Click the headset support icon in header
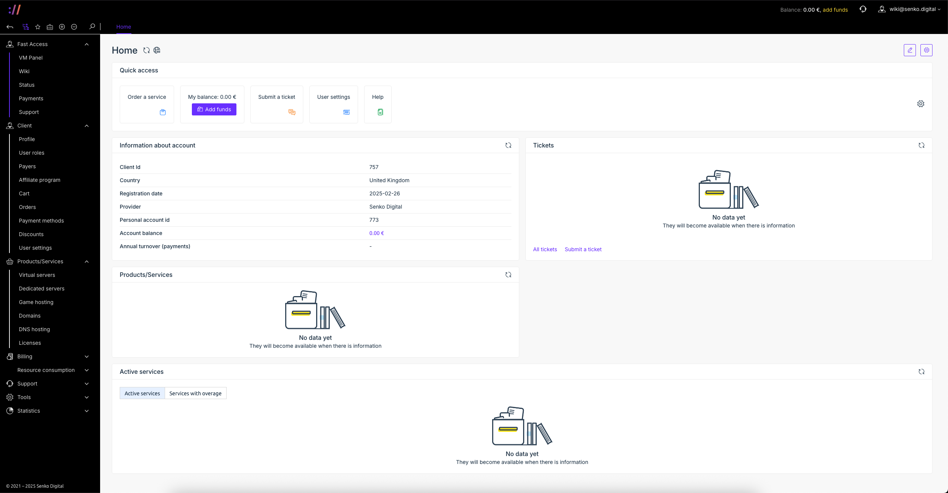 pyautogui.click(x=863, y=9)
